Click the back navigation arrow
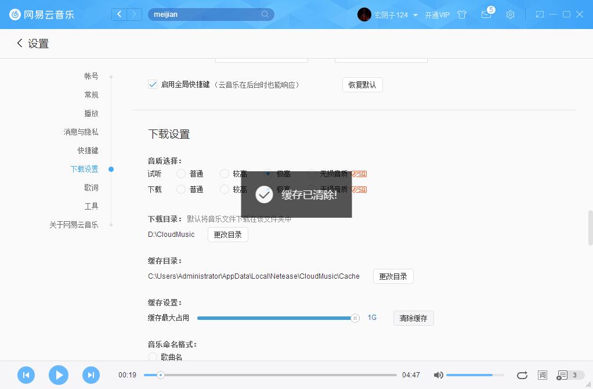 119,14
